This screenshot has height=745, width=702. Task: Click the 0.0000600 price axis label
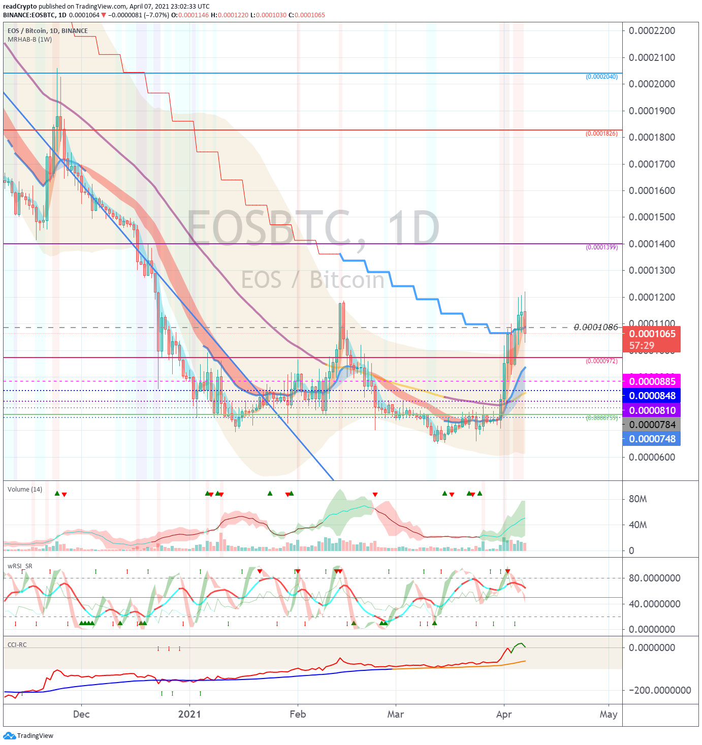coord(652,457)
